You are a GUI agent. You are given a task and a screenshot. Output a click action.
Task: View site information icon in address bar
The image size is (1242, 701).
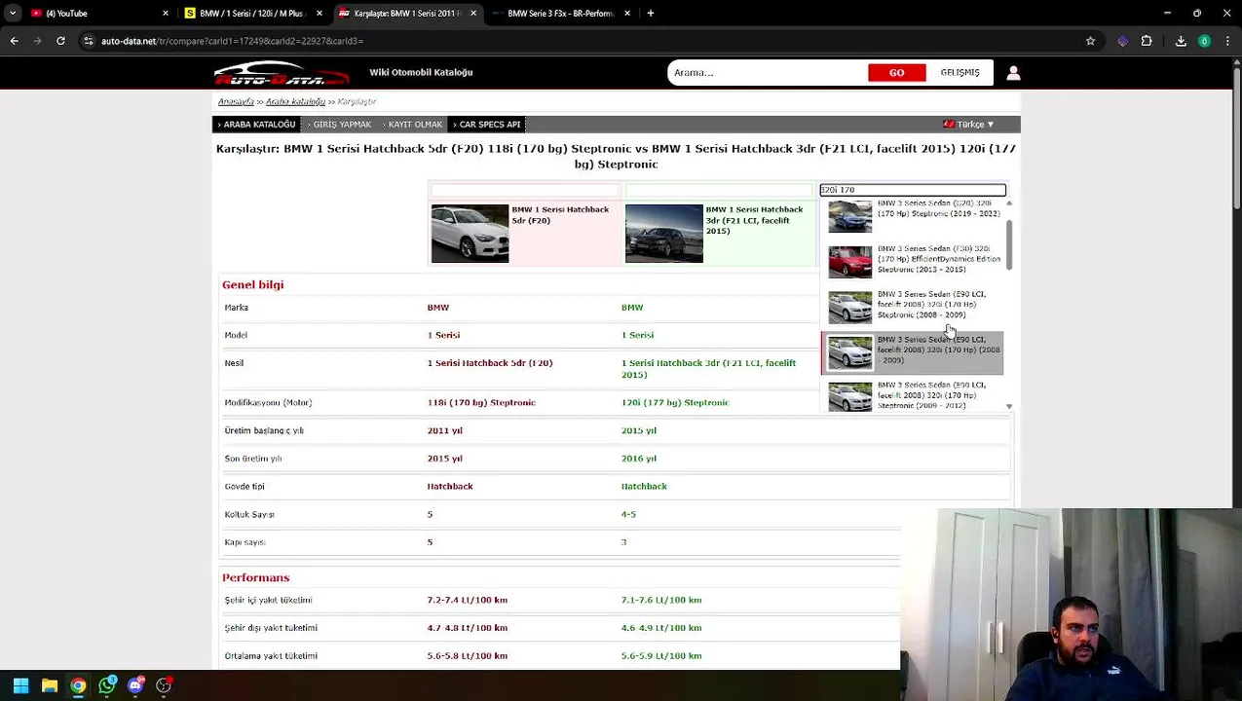(x=89, y=41)
